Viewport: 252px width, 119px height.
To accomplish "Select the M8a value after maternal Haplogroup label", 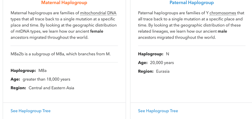I will click(x=43, y=71).
